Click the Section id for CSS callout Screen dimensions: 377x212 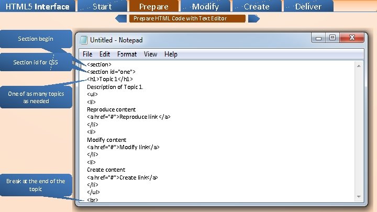[36, 62]
